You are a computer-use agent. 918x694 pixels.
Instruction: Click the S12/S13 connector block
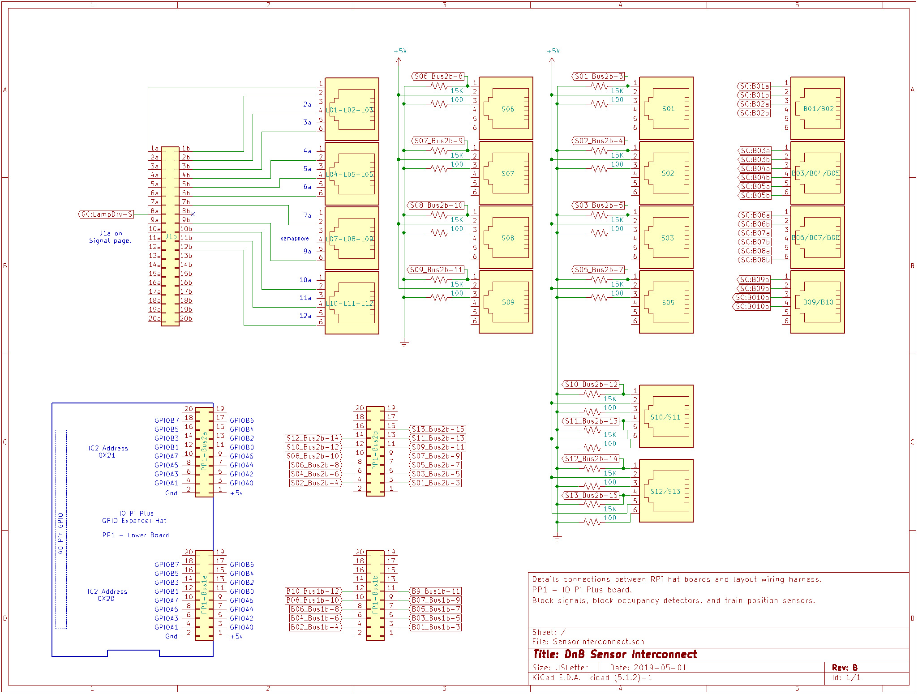click(x=666, y=491)
